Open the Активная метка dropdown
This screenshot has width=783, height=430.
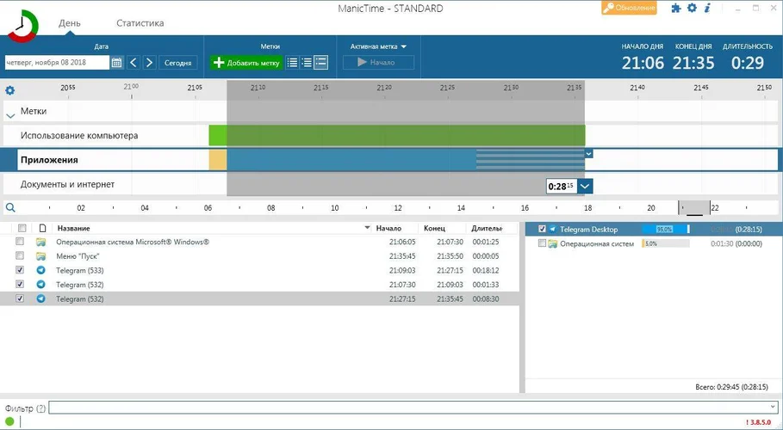[378, 46]
